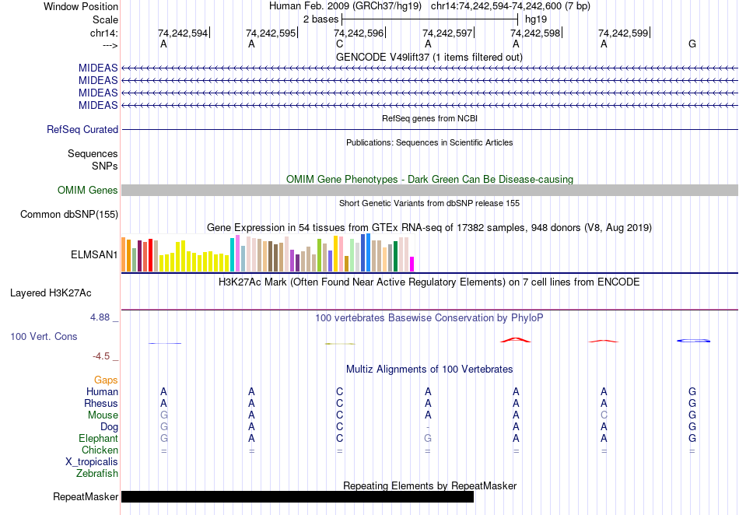Image resolution: width=739 pixels, height=515 pixels.
Task: Open the 'RefSeq genes from NCBI' track title
Action: click(x=429, y=118)
